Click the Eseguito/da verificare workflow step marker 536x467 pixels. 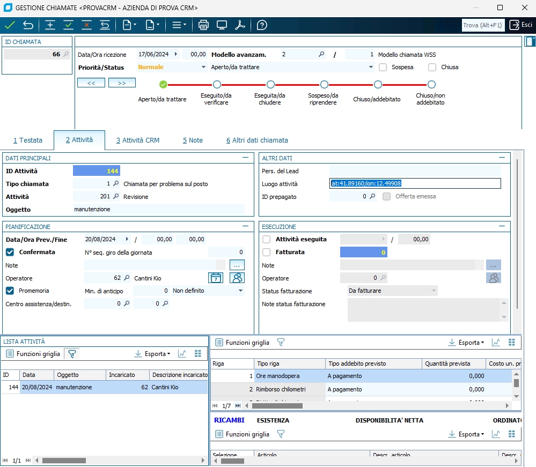tap(217, 84)
